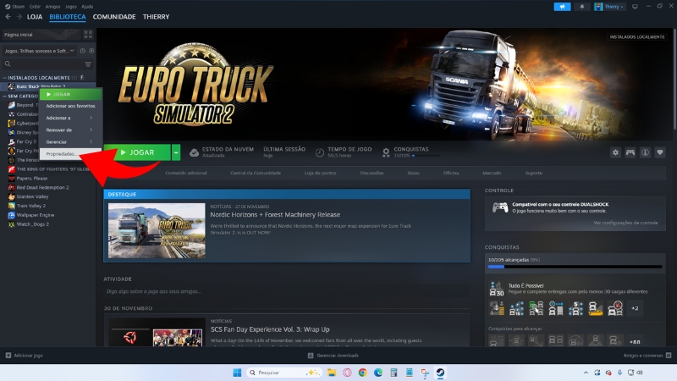
Task: Choose JOGAR in context menu
Action: 71,94
